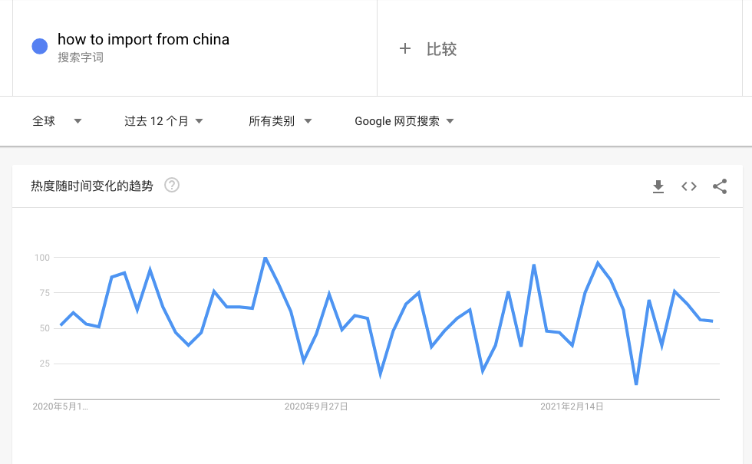Click the plus icon next to 比较
This screenshot has height=464, width=752.
(x=405, y=48)
